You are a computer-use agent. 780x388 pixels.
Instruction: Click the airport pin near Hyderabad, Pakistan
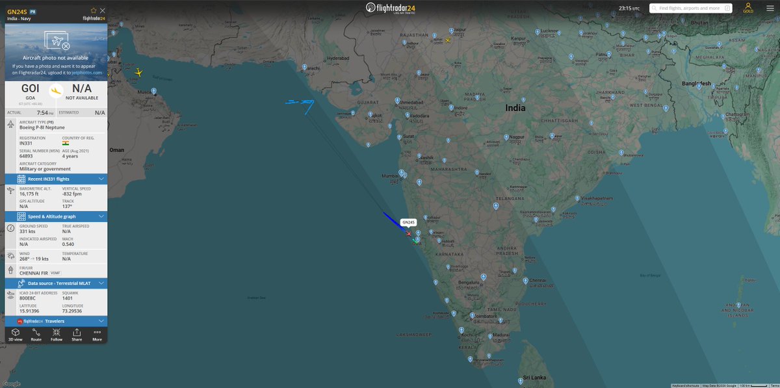click(x=305, y=66)
